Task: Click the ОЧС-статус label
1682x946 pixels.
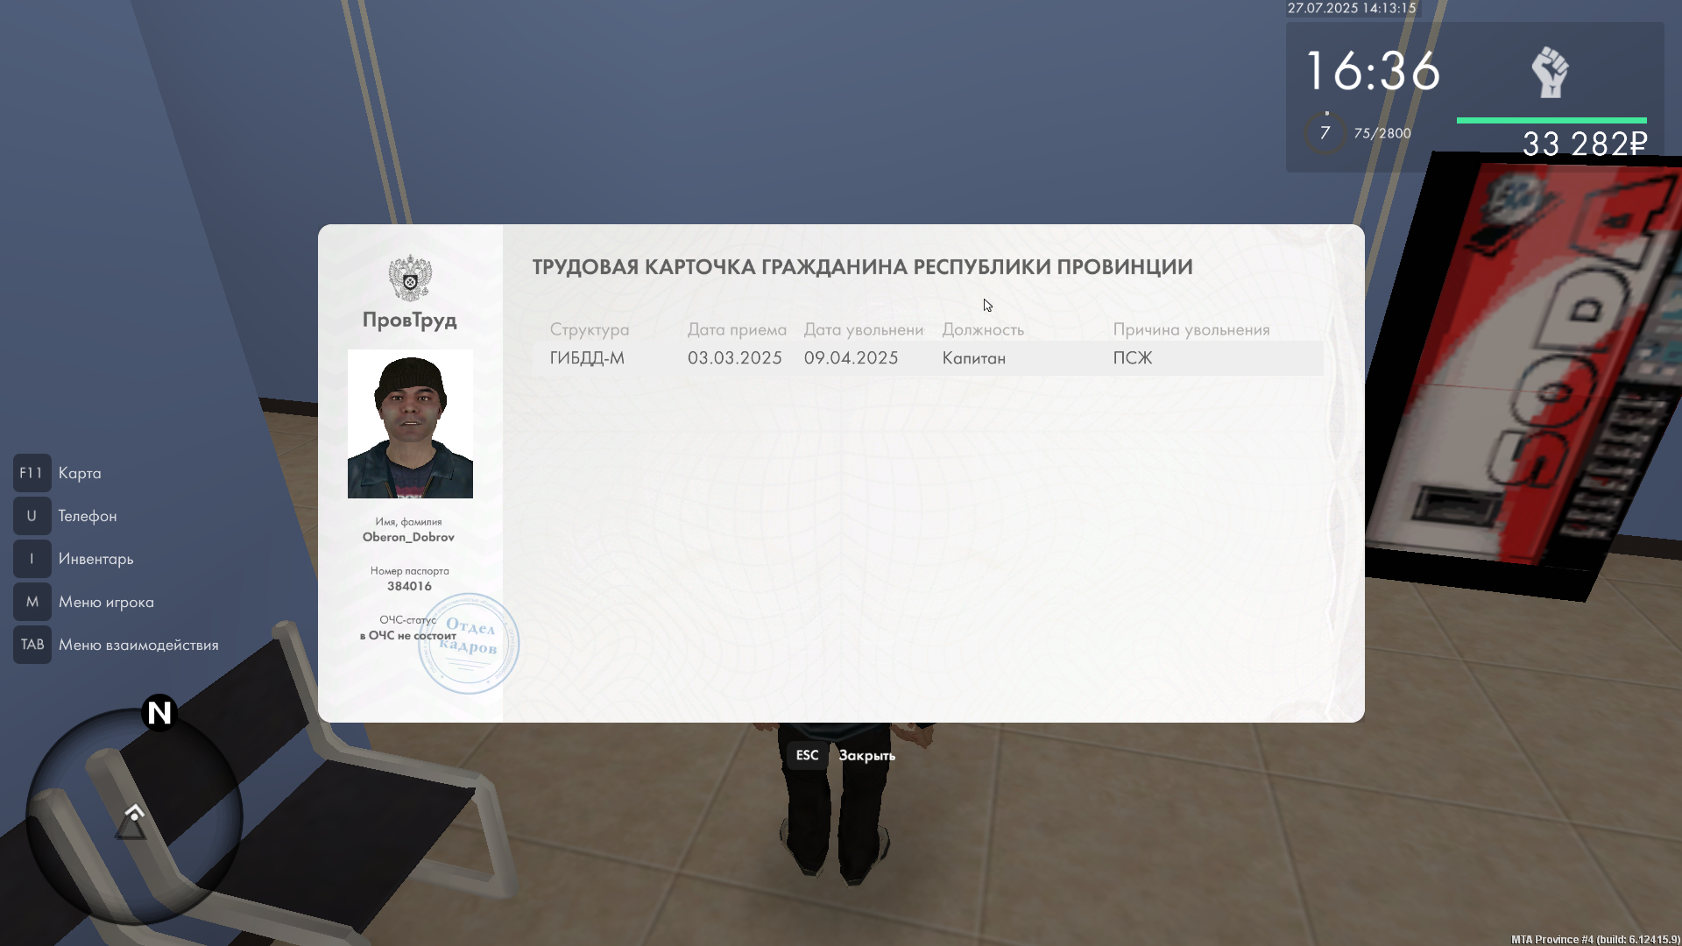Action: [x=407, y=619]
